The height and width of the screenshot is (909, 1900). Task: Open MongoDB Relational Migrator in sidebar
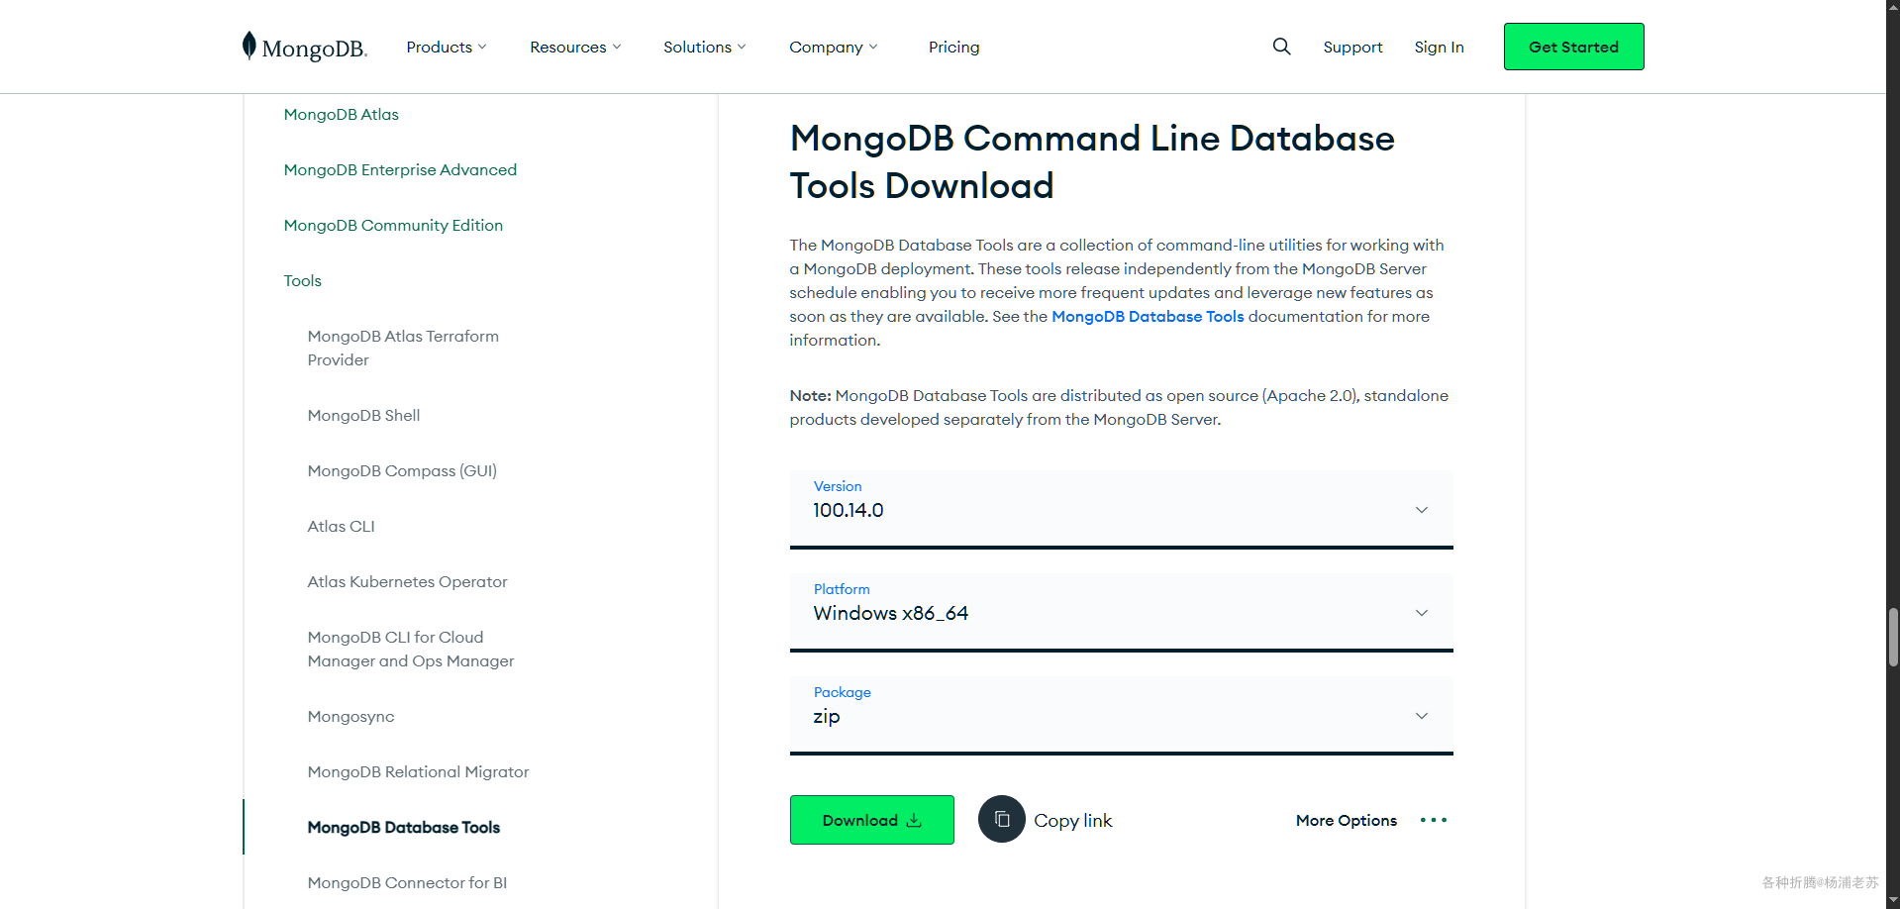(418, 771)
